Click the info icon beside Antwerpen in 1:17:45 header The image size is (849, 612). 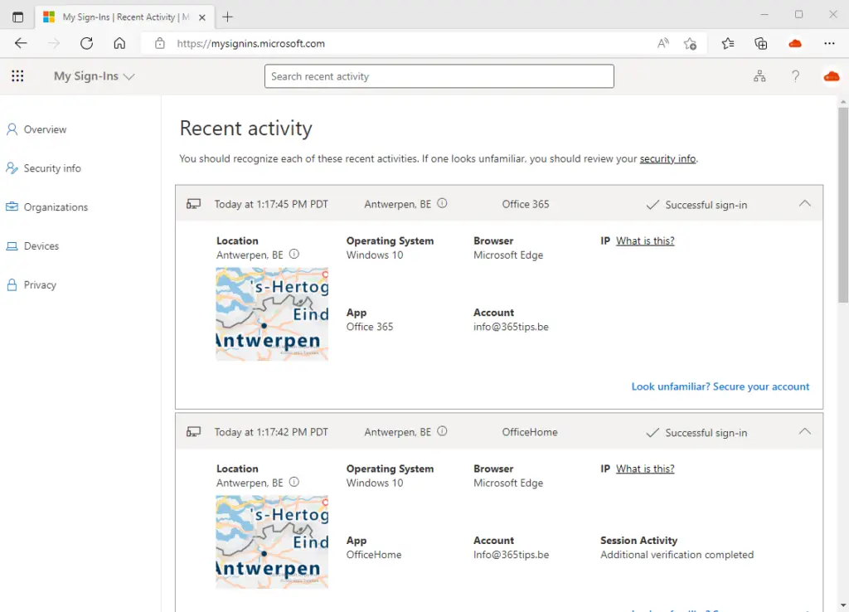pos(443,204)
